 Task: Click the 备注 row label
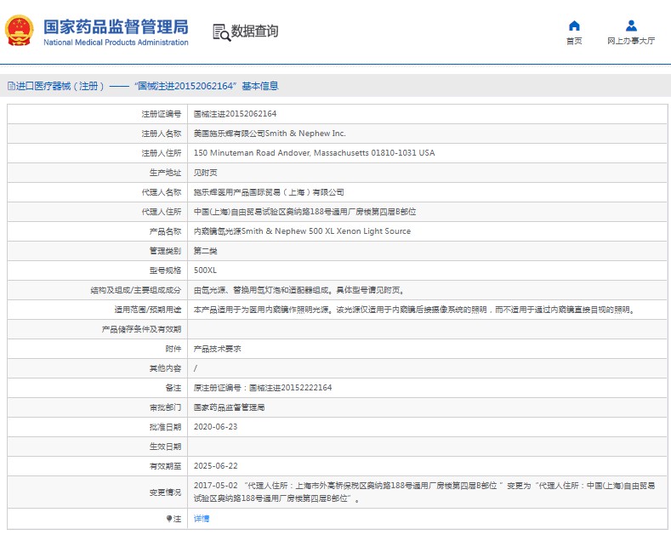click(x=173, y=388)
